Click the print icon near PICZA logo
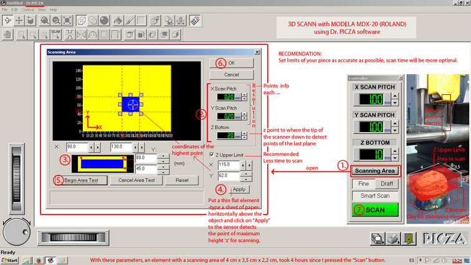 (x=393, y=239)
